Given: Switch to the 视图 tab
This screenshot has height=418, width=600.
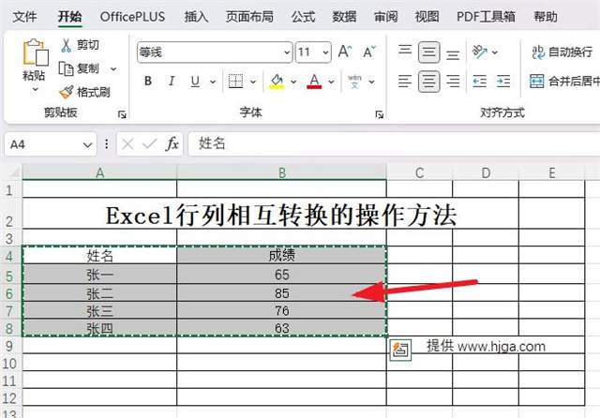Looking at the screenshot, I should (427, 17).
